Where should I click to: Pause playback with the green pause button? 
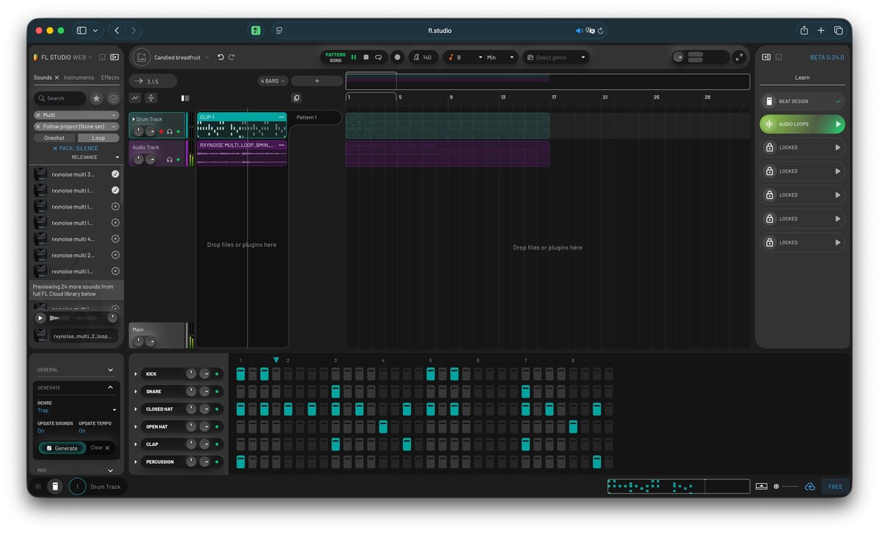(x=354, y=57)
